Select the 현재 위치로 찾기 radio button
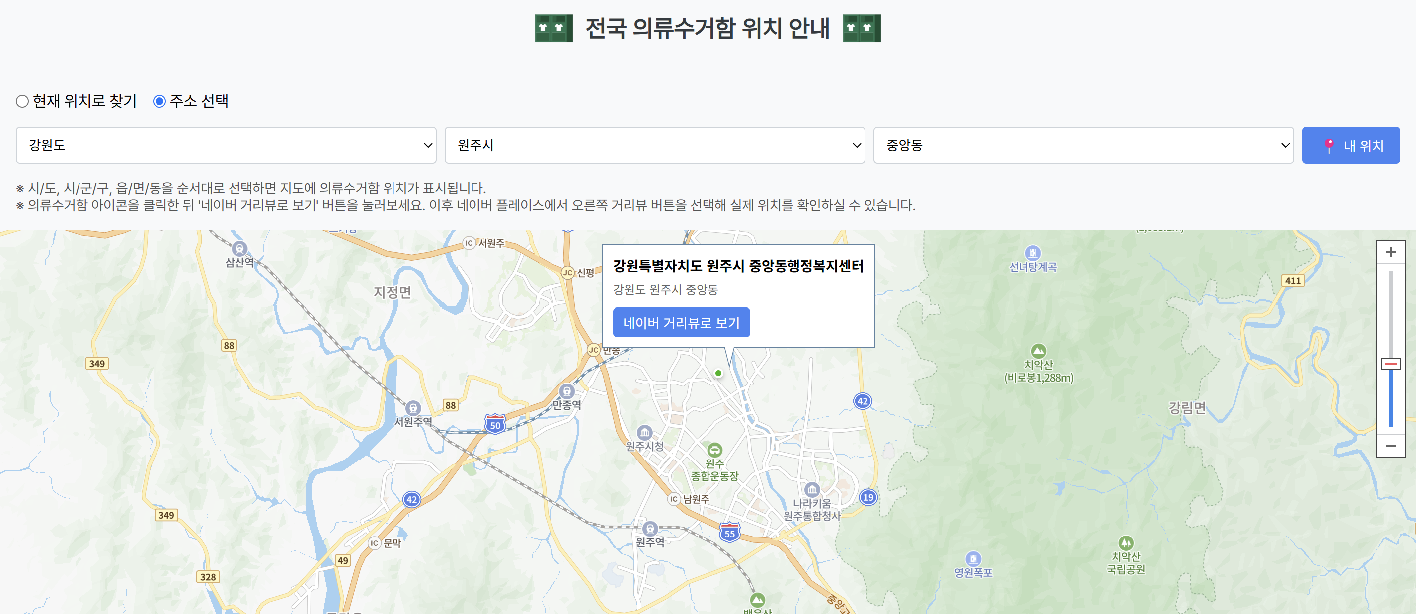Viewport: 1416px width, 614px height. point(22,102)
